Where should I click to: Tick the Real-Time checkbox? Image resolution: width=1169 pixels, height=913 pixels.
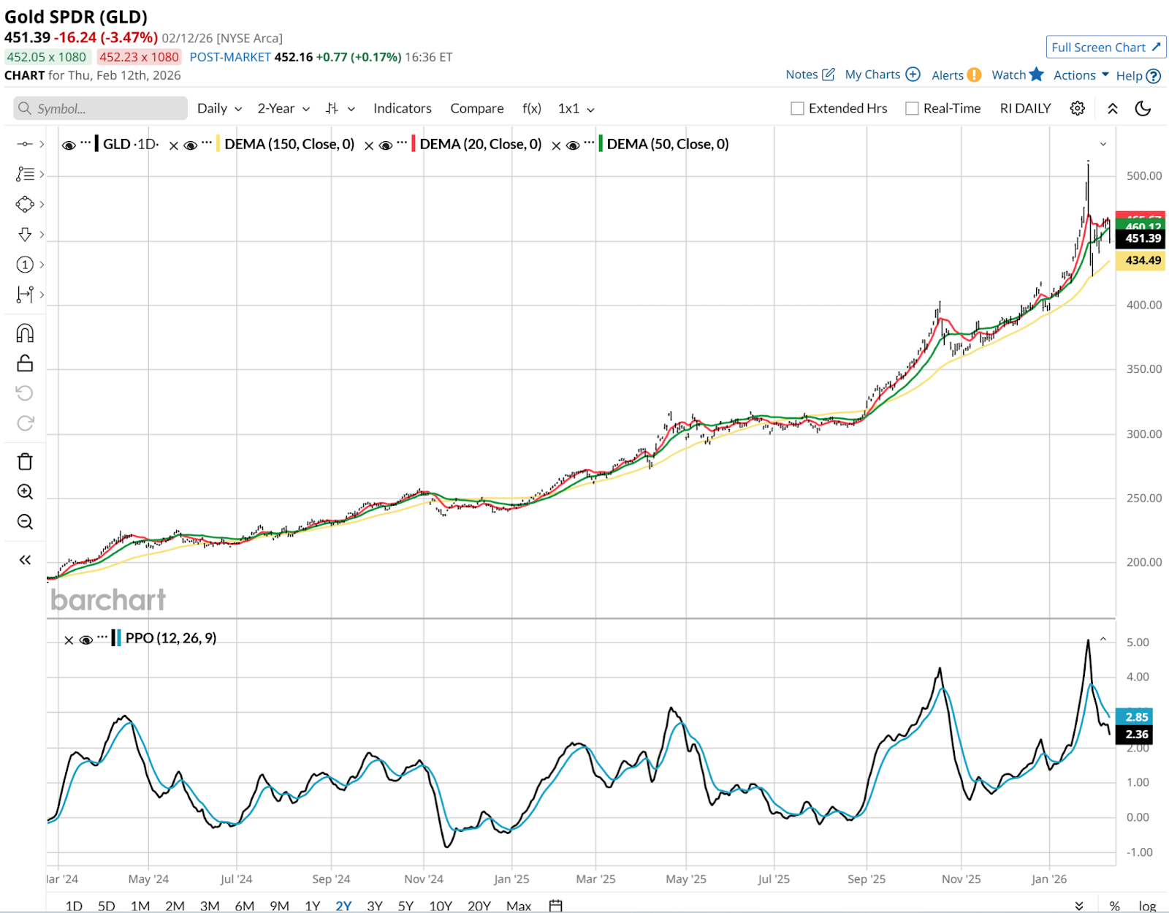pos(912,108)
